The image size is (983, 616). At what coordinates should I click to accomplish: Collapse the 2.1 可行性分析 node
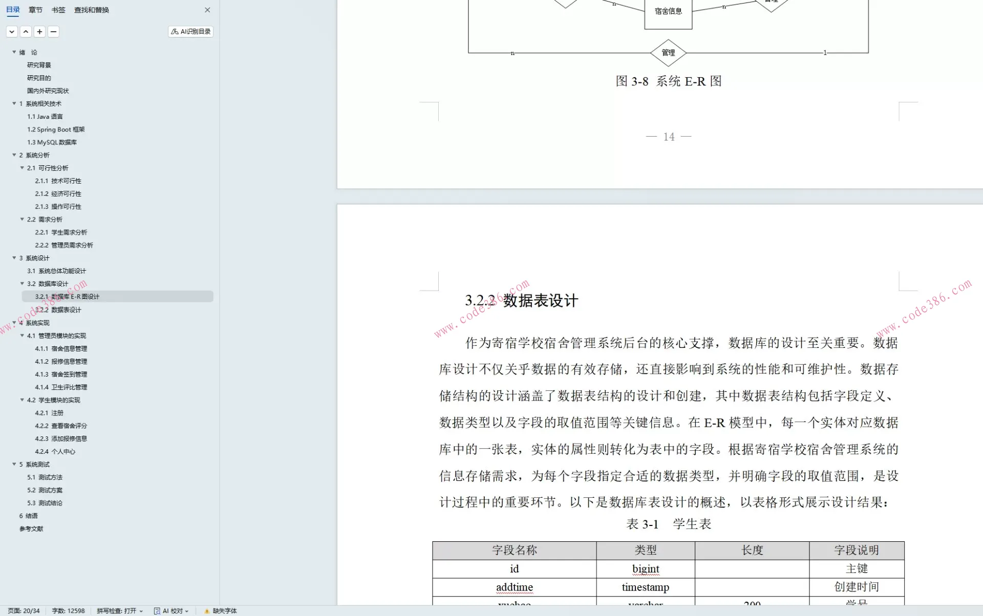(22, 168)
